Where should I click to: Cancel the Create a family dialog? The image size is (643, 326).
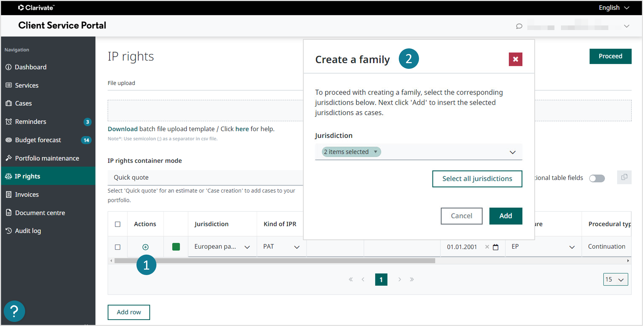(461, 216)
